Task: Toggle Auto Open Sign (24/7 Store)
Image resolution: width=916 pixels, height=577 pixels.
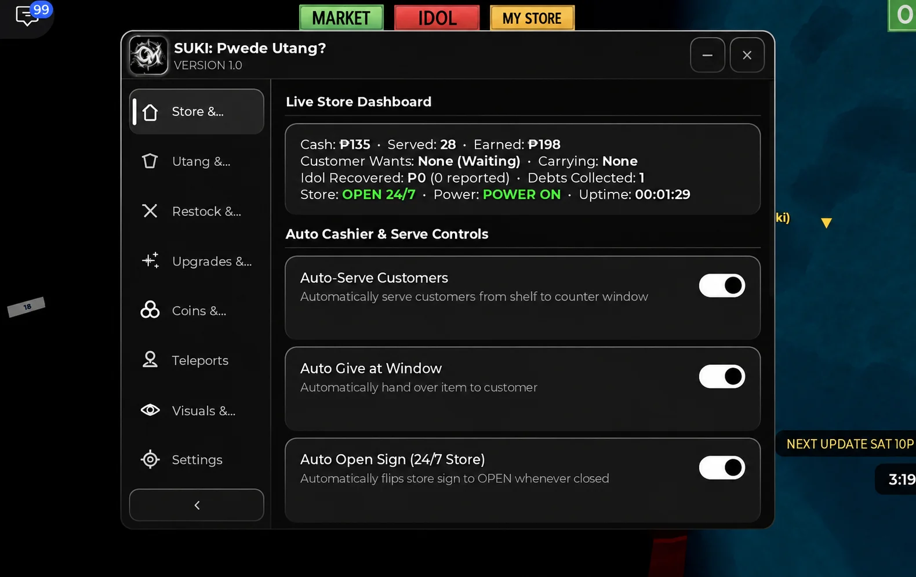Action: coord(722,467)
